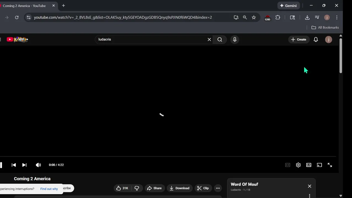The height and width of the screenshot is (198, 352).
Task: Open the extension badged 1285
Action: [267, 18]
